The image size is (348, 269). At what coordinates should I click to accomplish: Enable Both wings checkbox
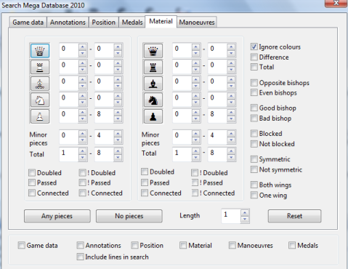[x=254, y=185]
